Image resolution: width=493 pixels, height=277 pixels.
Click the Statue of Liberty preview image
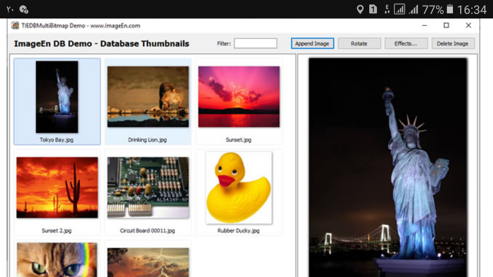pos(388,167)
